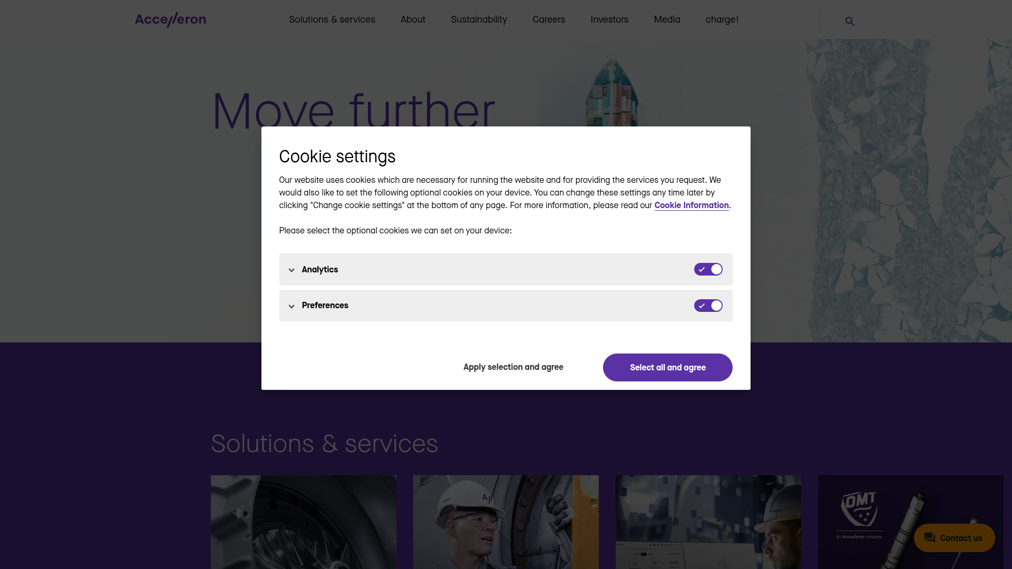Open Solutions & services menu

pyautogui.click(x=332, y=19)
